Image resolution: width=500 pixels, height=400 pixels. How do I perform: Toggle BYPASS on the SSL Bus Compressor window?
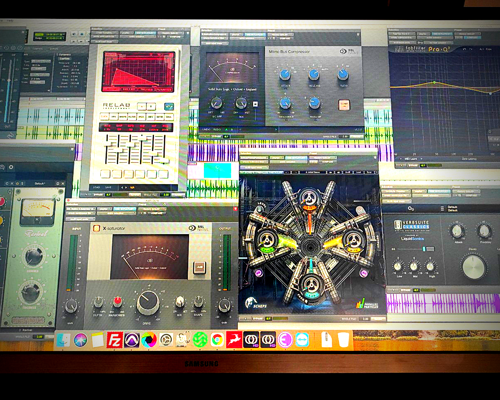click(216, 136)
